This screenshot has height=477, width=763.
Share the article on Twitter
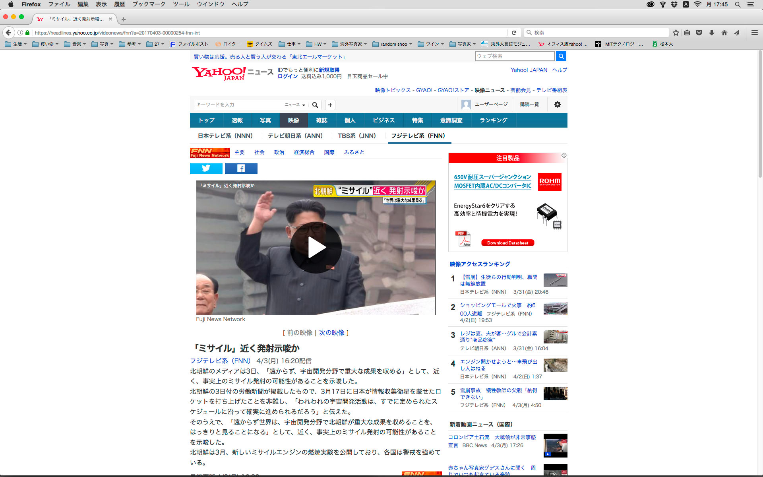point(206,169)
